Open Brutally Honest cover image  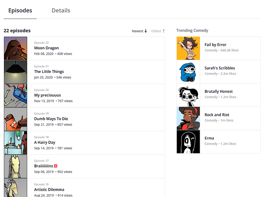pyautogui.click(x=188, y=95)
